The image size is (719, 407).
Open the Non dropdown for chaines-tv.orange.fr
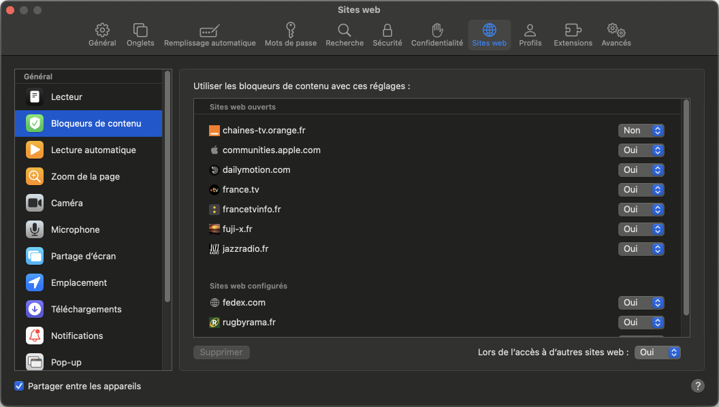click(x=641, y=131)
